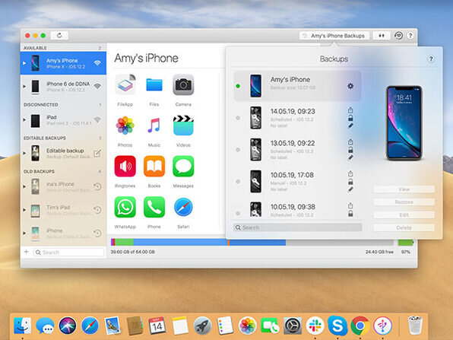Expand the iPhone old backup entry

click(24, 233)
